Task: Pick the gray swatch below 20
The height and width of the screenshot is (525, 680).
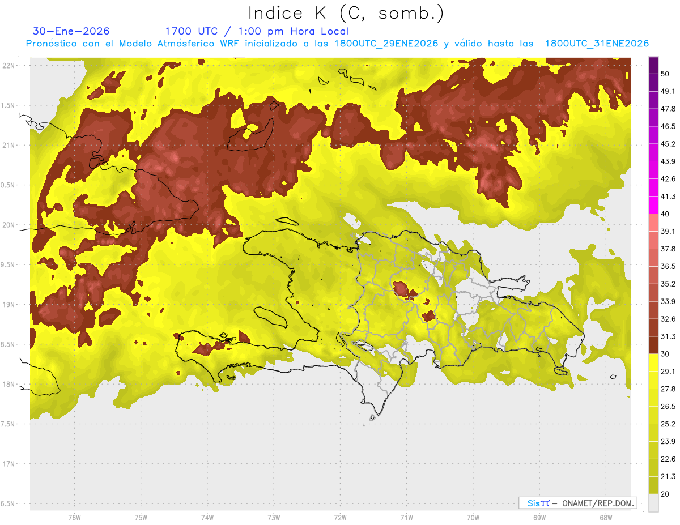Action: (x=653, y=502)
